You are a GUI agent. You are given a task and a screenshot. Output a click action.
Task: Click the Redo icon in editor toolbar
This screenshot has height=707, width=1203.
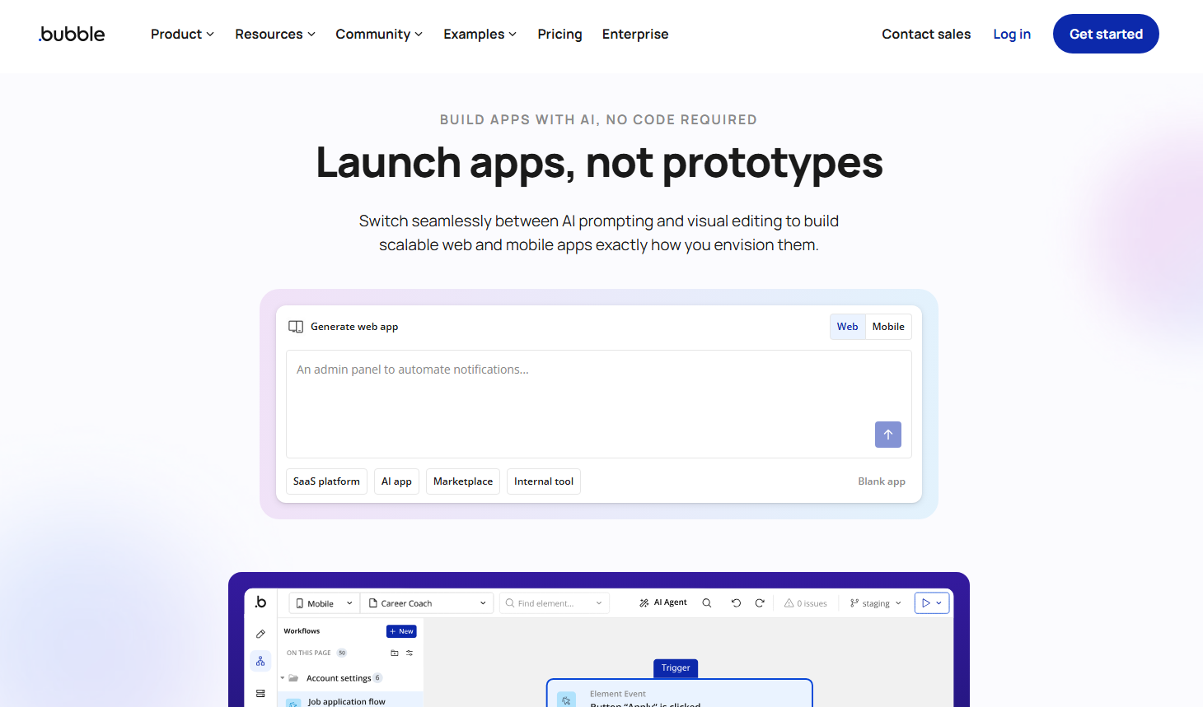[x=760, y=603]
